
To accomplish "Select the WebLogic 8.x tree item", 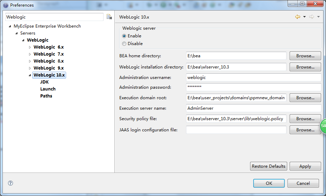I will coord(49,61).
